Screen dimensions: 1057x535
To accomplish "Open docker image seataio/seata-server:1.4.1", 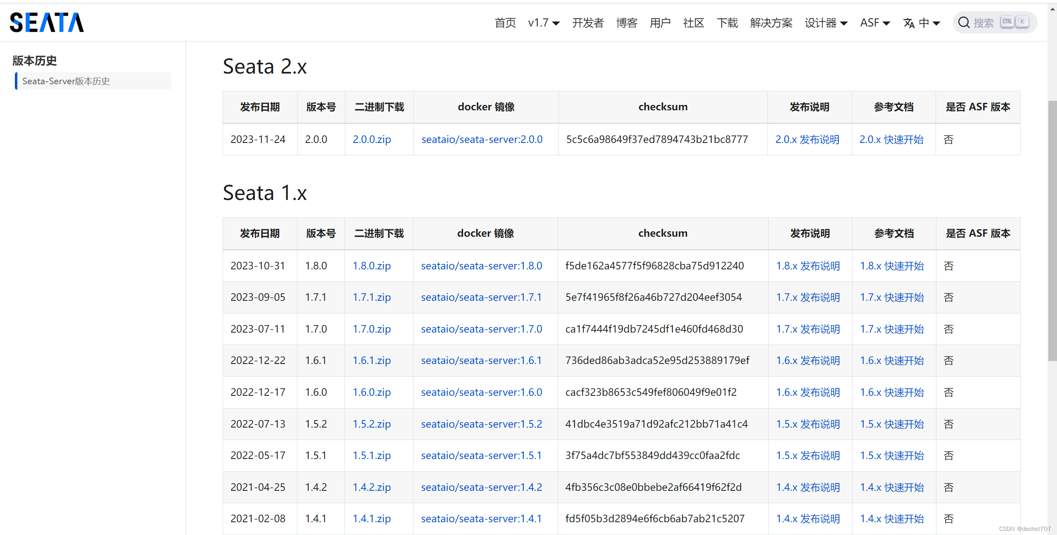I will (x=481, y=518).
